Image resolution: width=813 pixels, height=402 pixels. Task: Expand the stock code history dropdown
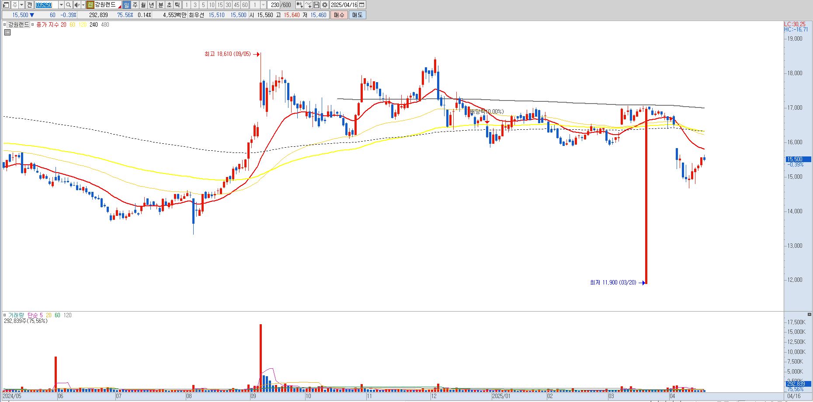tap(61, 5)
